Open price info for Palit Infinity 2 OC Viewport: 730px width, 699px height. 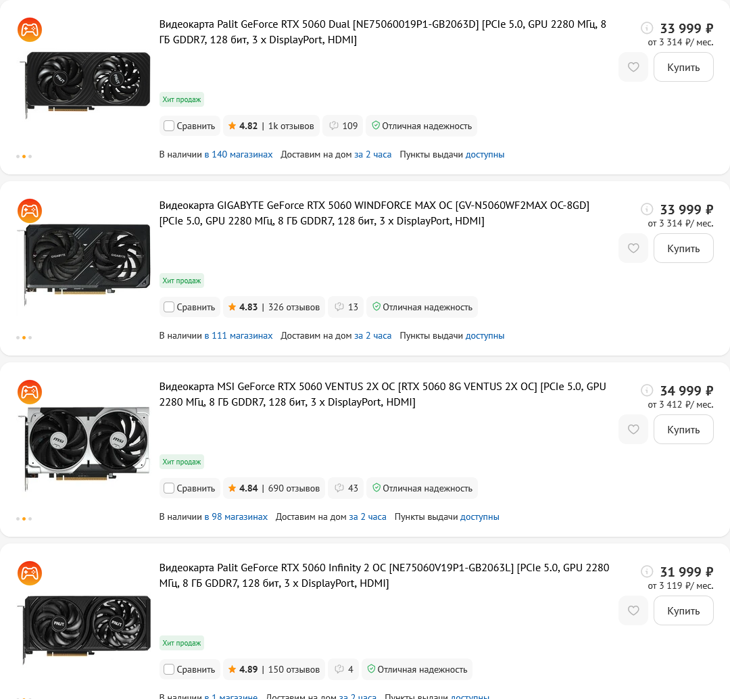click(647, 572)
